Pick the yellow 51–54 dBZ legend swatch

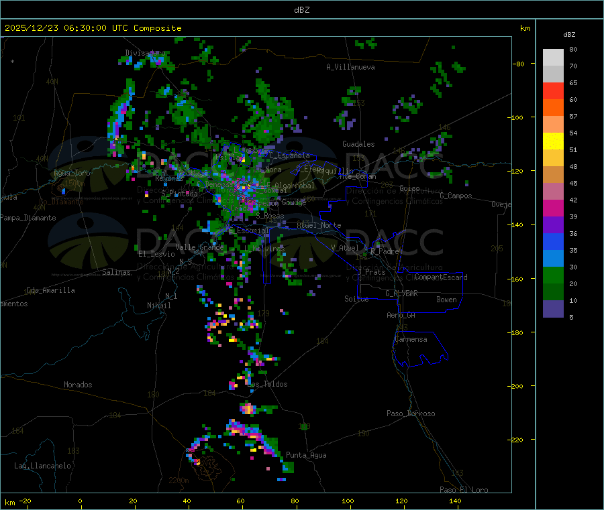pyautogui.click(x=553, y=141)
